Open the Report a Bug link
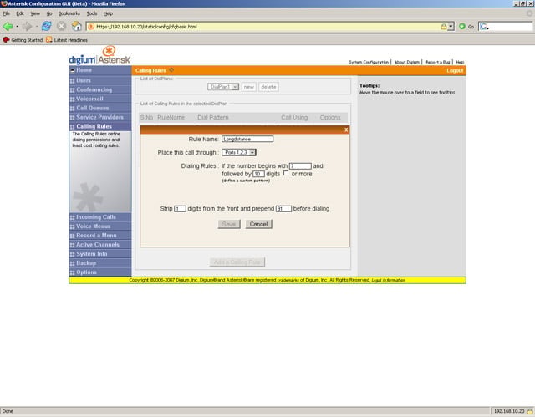Viewport: 535px width, 417px height. tap(438, 62)
